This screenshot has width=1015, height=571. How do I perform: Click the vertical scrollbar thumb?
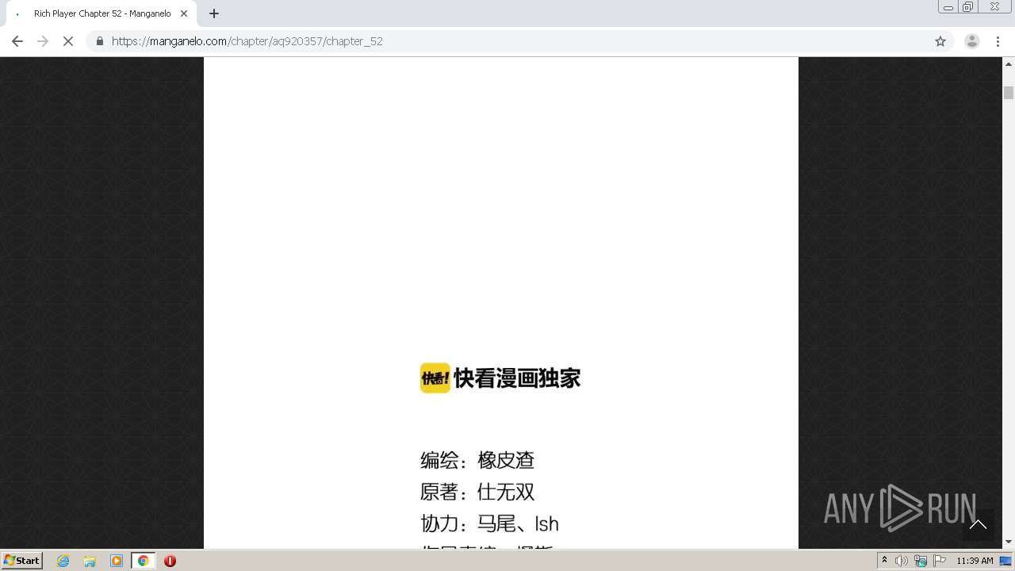pos(1009,93)
